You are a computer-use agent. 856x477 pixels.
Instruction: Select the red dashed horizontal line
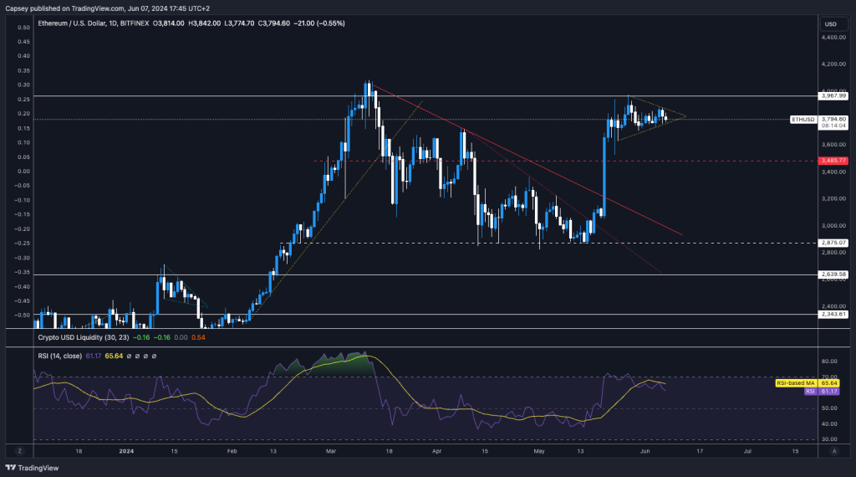566,161
